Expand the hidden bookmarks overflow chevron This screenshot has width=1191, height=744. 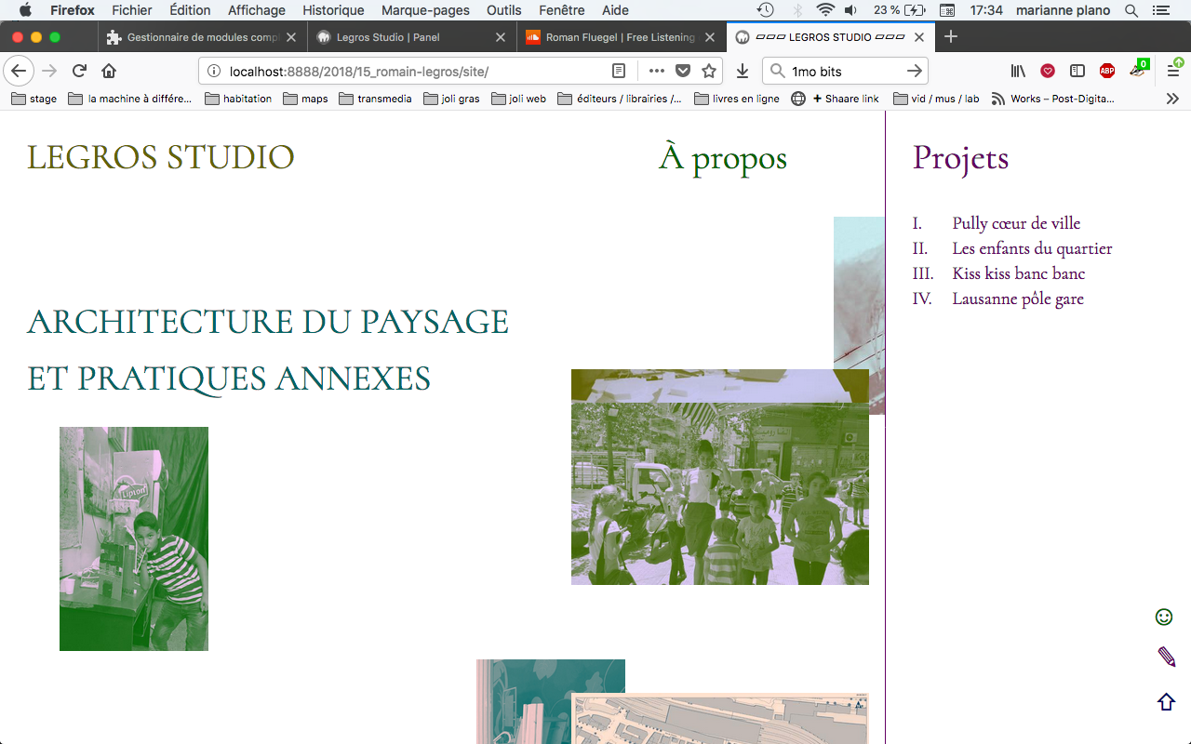coord(1172,99)
